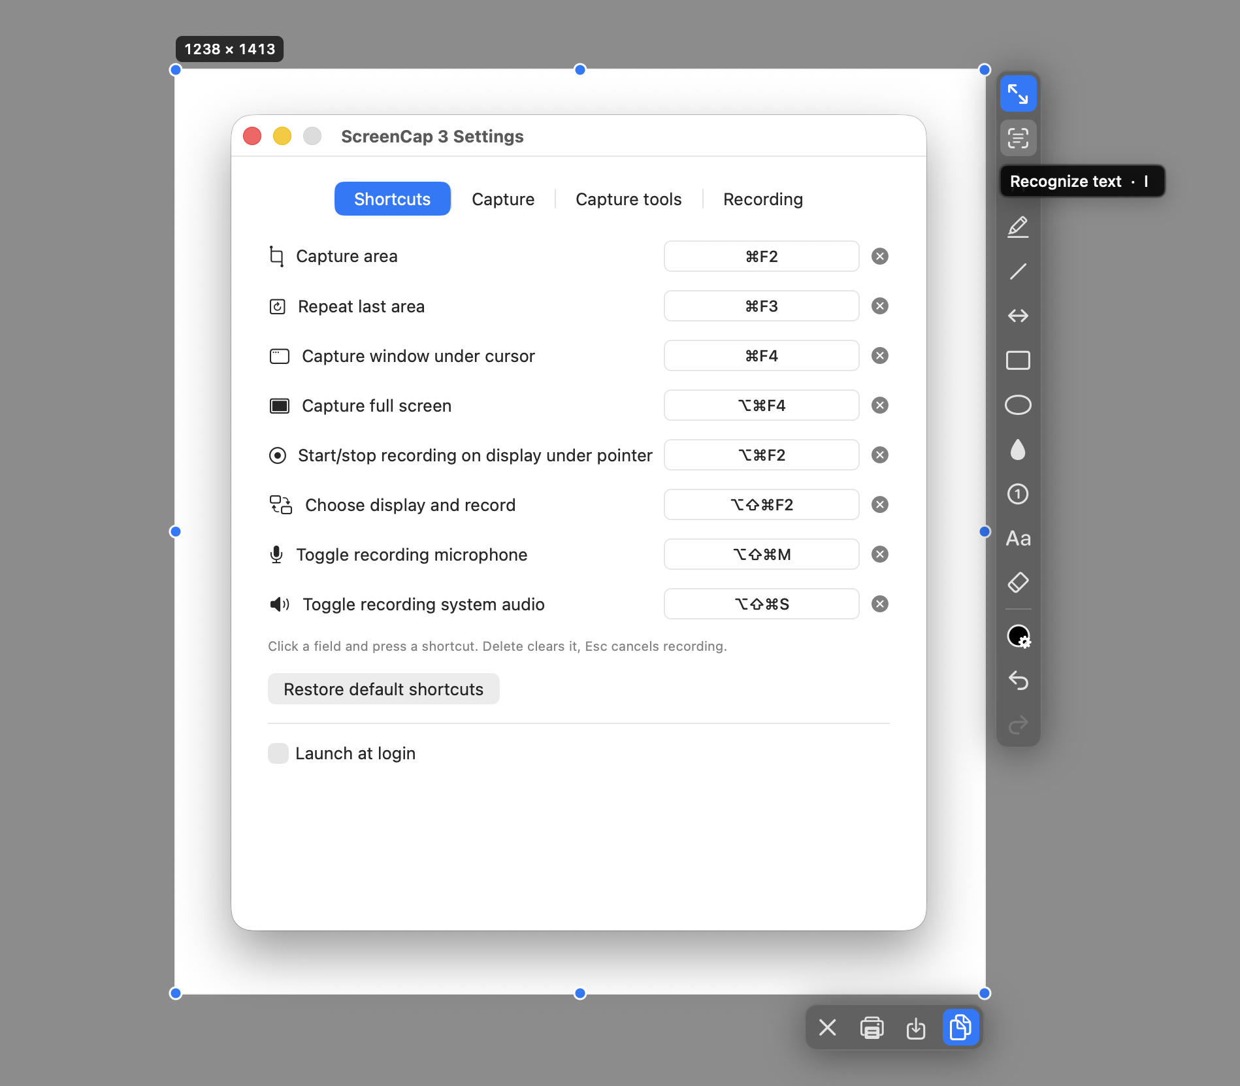Click the Recognize text tool icon

point(1018,138)
